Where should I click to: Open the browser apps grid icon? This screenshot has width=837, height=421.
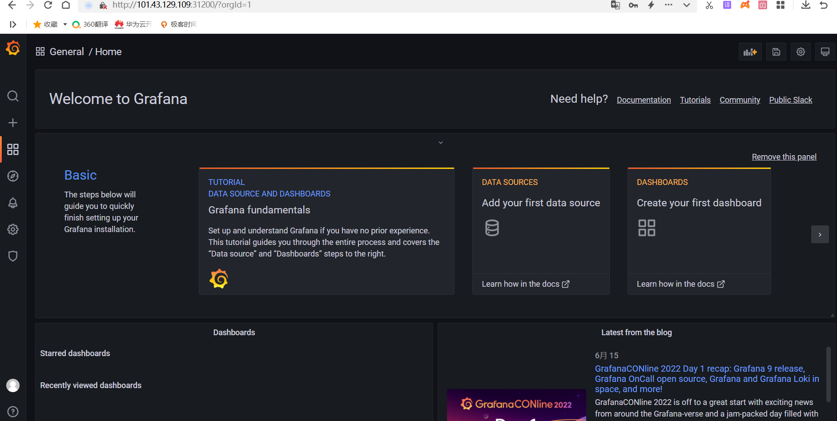[781, 5]
